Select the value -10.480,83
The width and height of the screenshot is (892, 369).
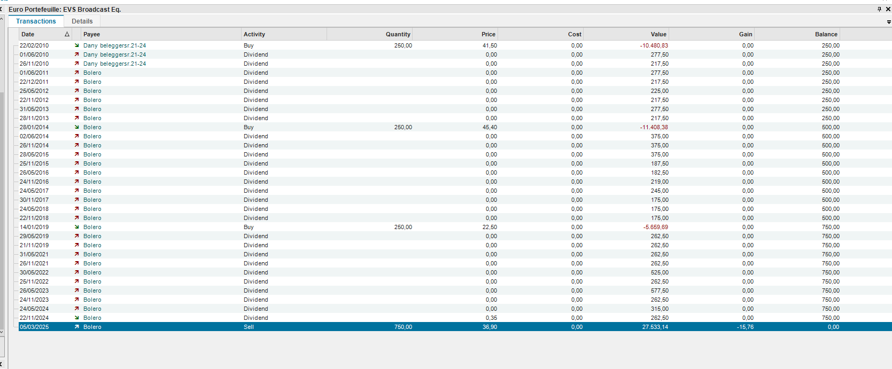[x=654, y=45]
